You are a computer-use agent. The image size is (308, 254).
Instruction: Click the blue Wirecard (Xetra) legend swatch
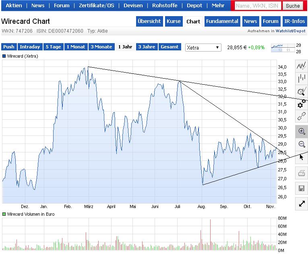(4, 56)
